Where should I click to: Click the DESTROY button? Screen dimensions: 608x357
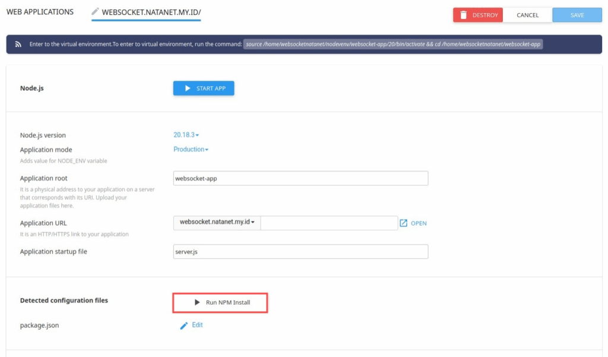[478, 15]
